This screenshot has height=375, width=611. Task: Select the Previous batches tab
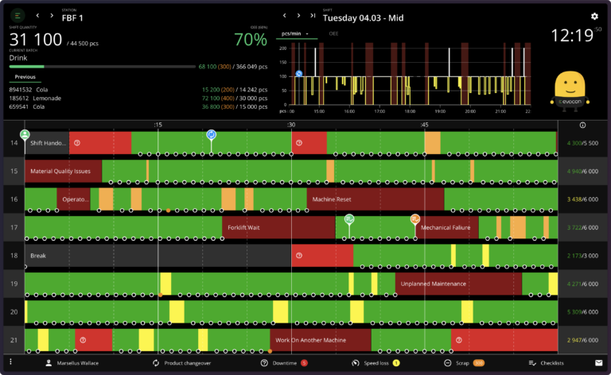click(x=25, y=77)
